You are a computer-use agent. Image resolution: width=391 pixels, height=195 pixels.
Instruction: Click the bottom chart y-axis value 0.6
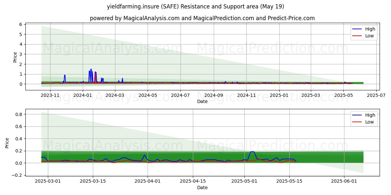[x=18, y=126]
